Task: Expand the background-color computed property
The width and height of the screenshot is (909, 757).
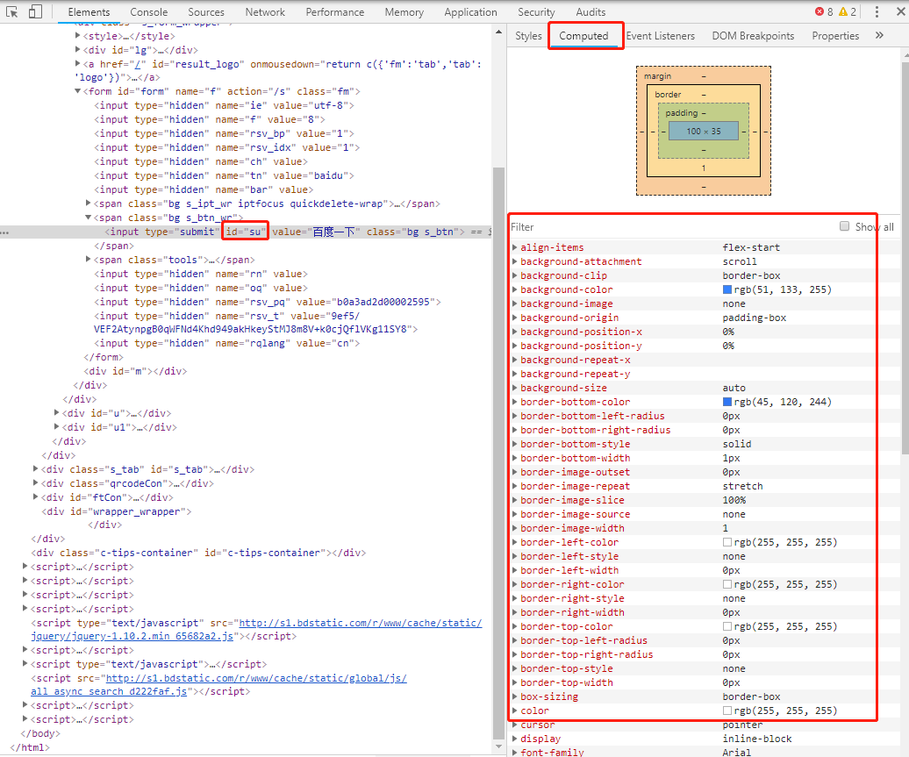Action: 515,289
